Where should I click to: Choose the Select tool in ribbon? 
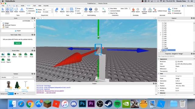(3, 10)
